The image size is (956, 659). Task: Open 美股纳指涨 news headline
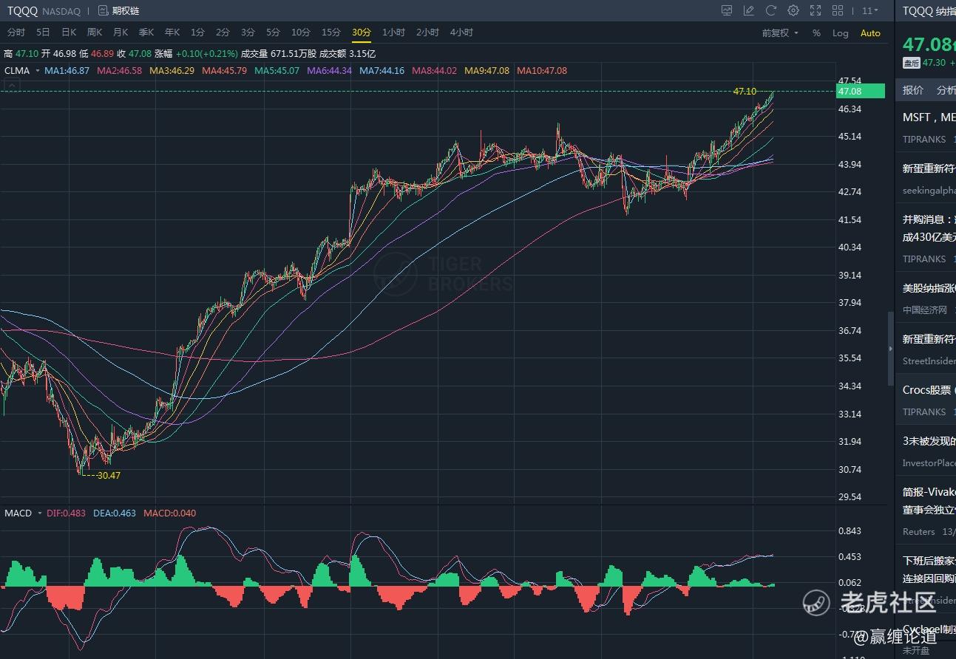(929, 288)
